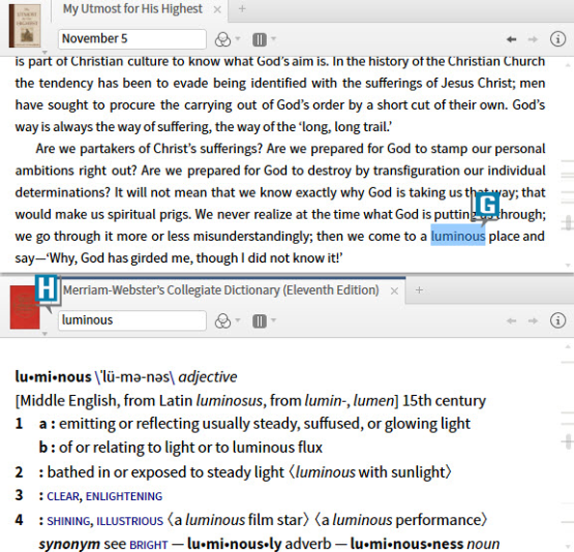Add new tab beside dictionary tab
This screenshot has width=574, height=552.
(x=420, y=290)
